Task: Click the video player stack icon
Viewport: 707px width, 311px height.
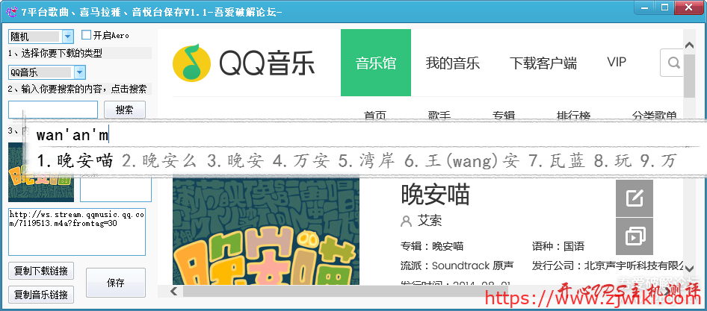Action: (x=635, y=237)
